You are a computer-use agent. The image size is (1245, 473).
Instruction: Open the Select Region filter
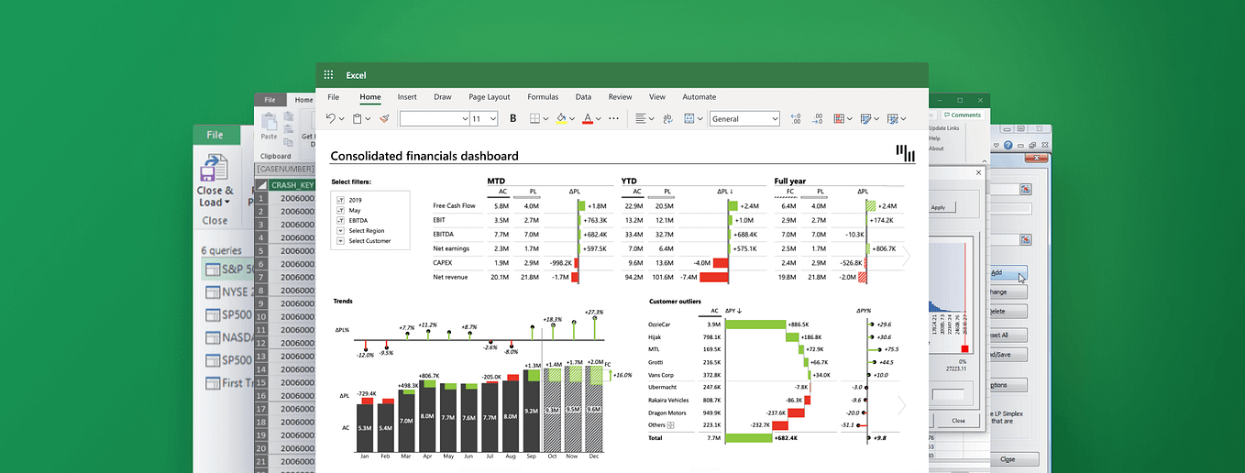click(x=340, y=230)
